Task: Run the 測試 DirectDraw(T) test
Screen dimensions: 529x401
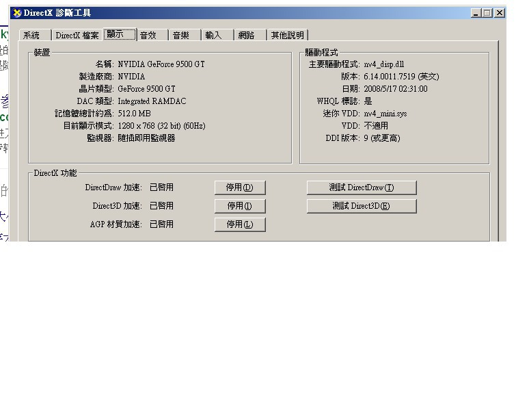Action: 362,187
